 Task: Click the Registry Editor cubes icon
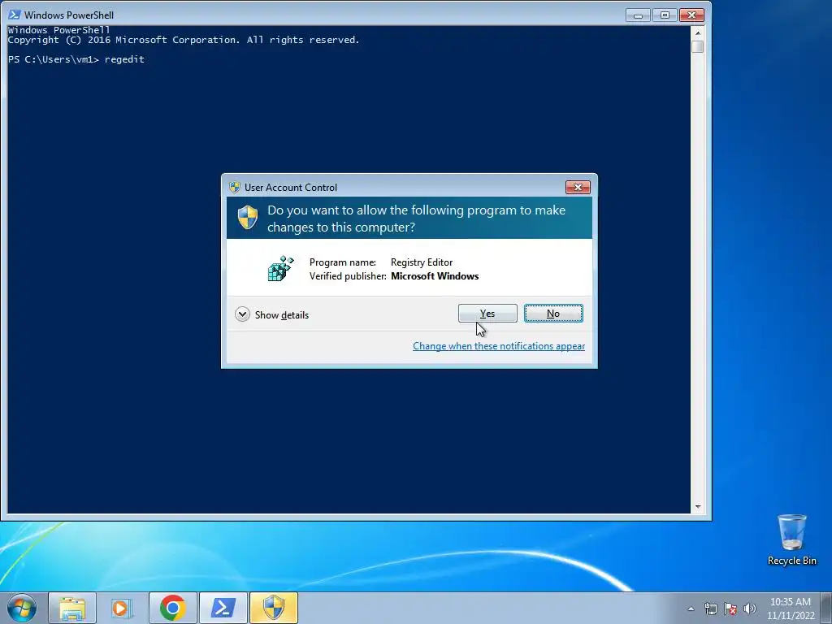[x=280, y=268]
